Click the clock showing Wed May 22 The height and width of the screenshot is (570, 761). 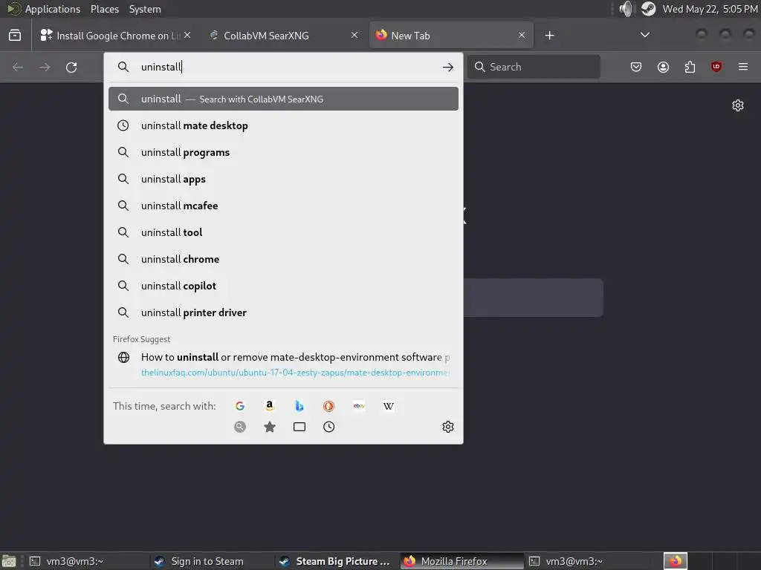tap(710, 9)
